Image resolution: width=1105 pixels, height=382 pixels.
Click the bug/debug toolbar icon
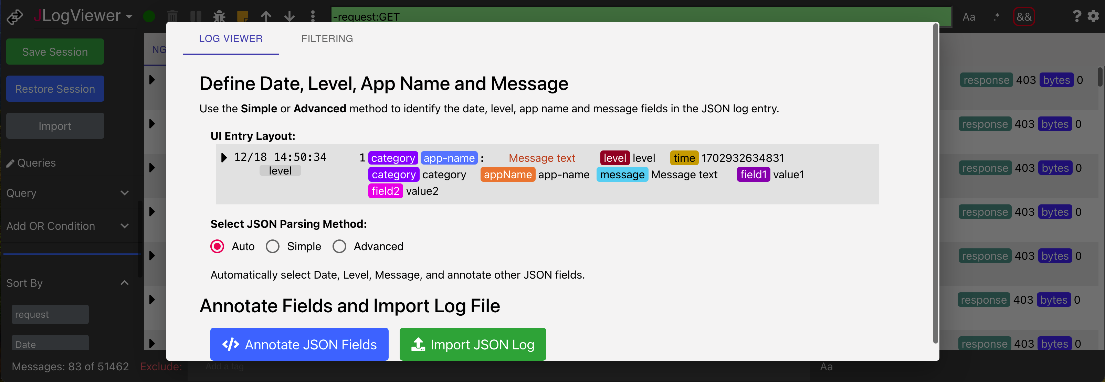[220, 15]
